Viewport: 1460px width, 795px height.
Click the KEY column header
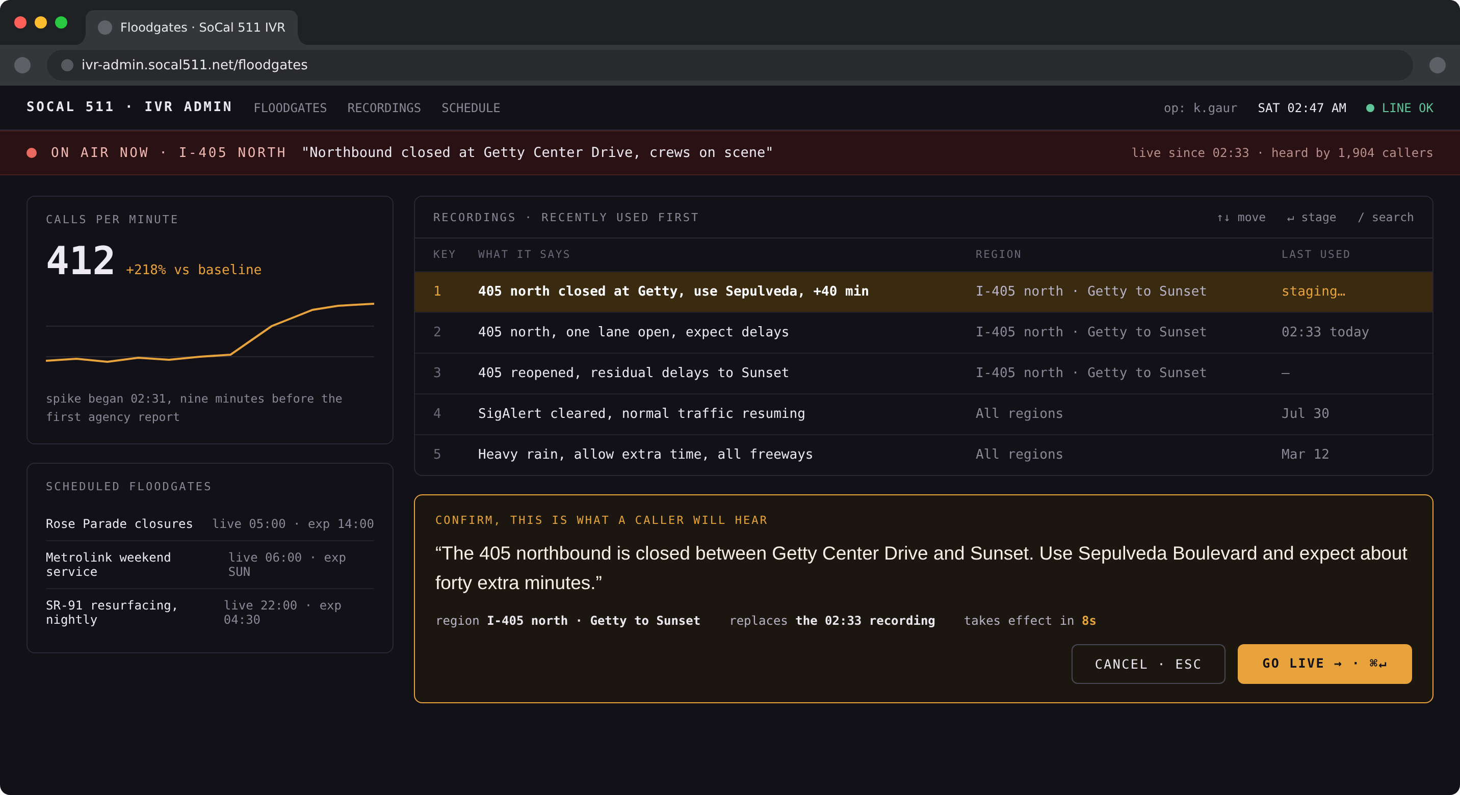[x=445, y=254]
